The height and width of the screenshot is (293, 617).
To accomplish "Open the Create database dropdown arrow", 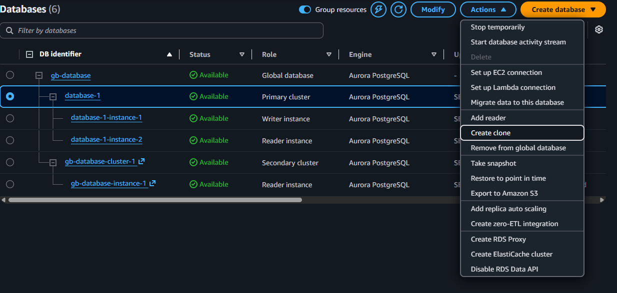I will click(x=593, y=9).
